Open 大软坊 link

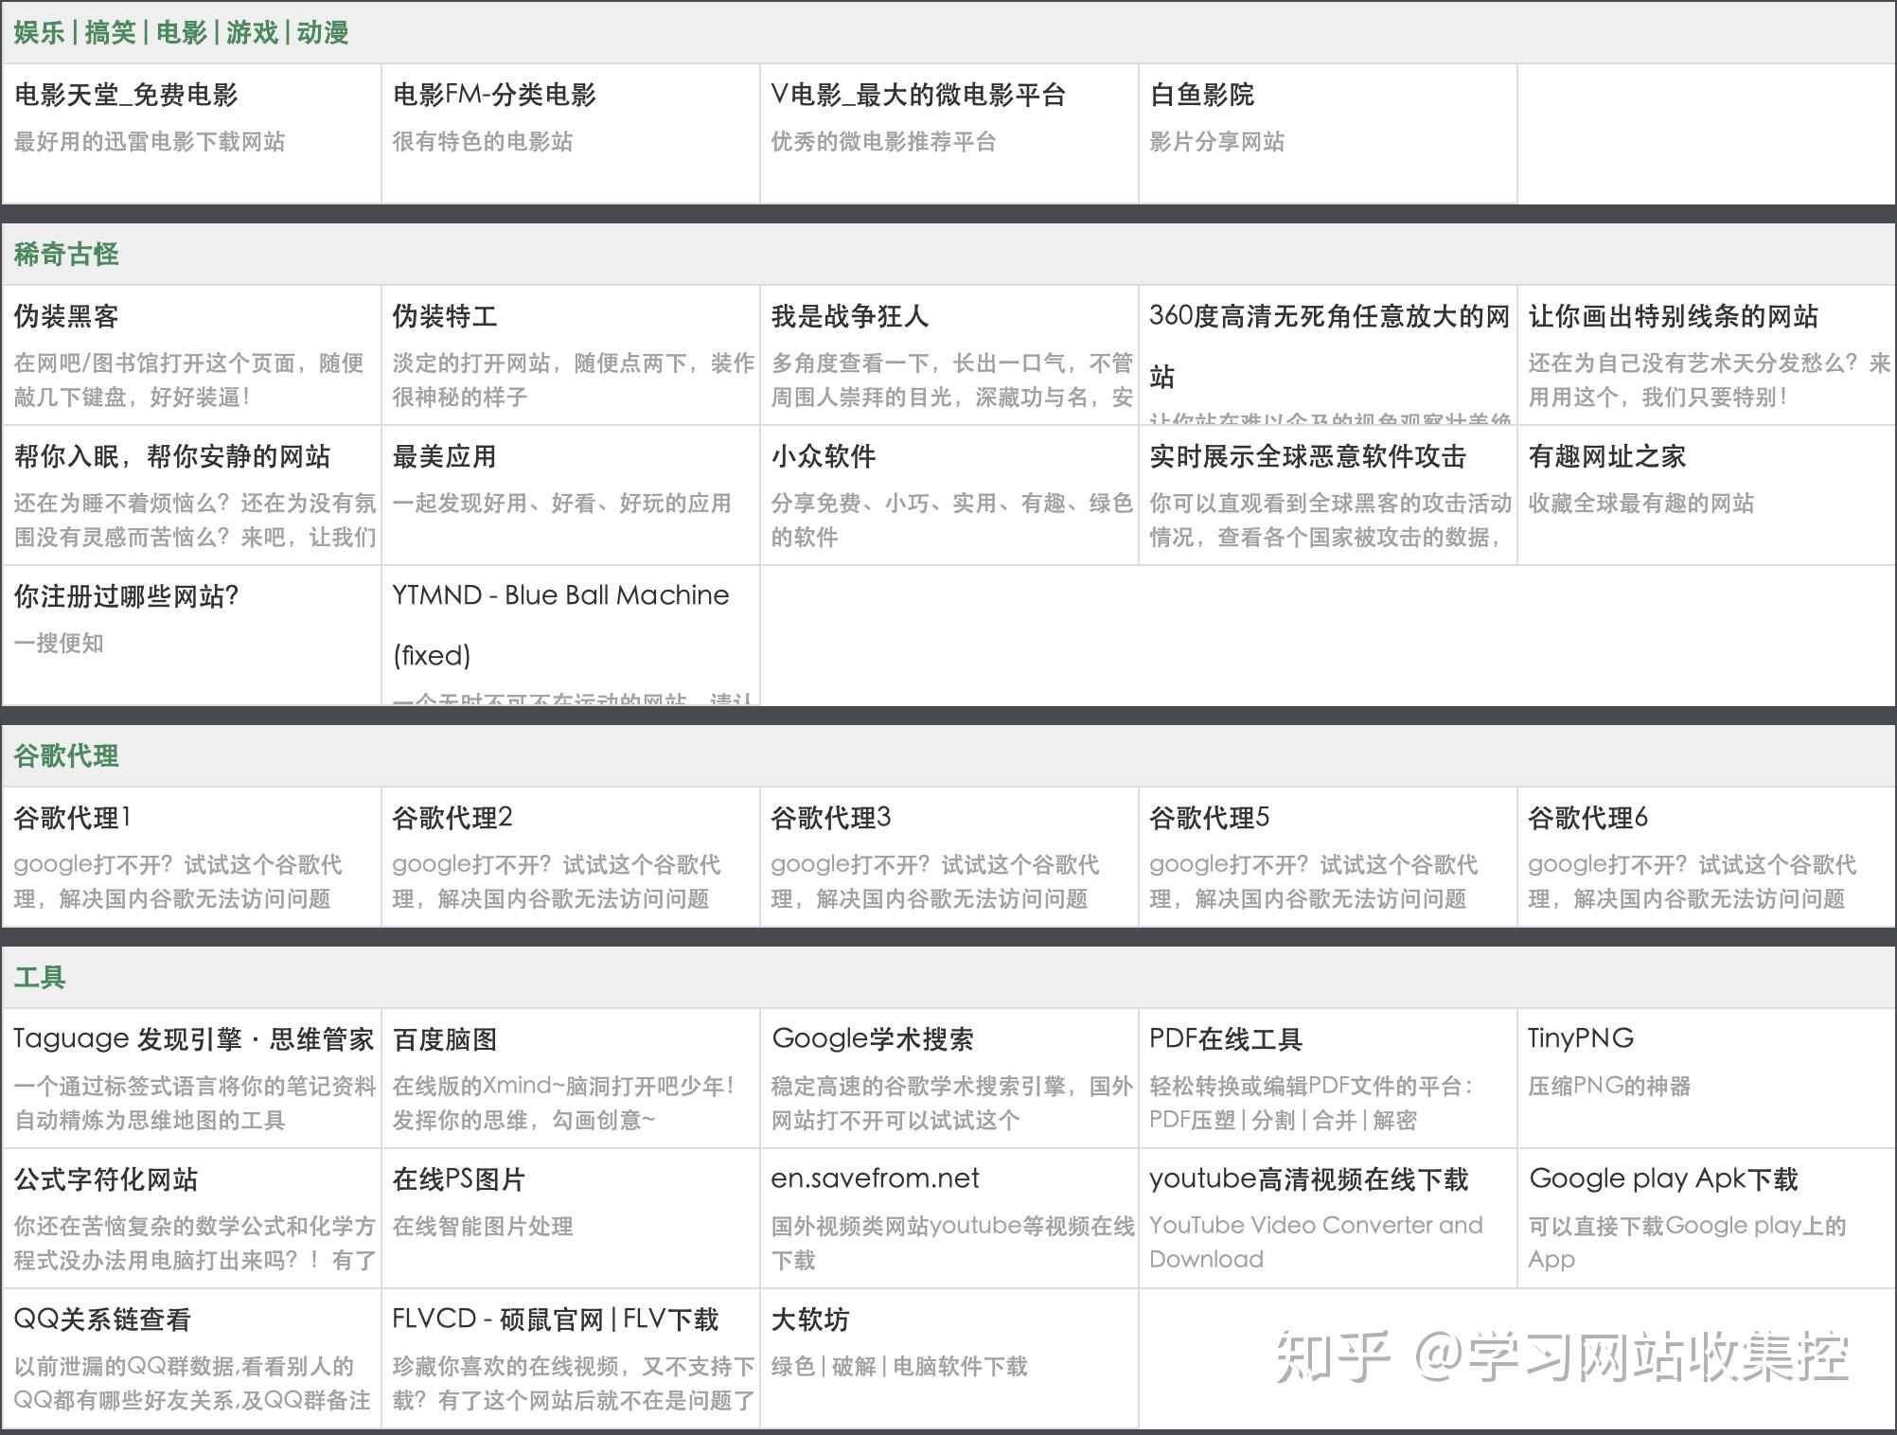click(809, 1320)
